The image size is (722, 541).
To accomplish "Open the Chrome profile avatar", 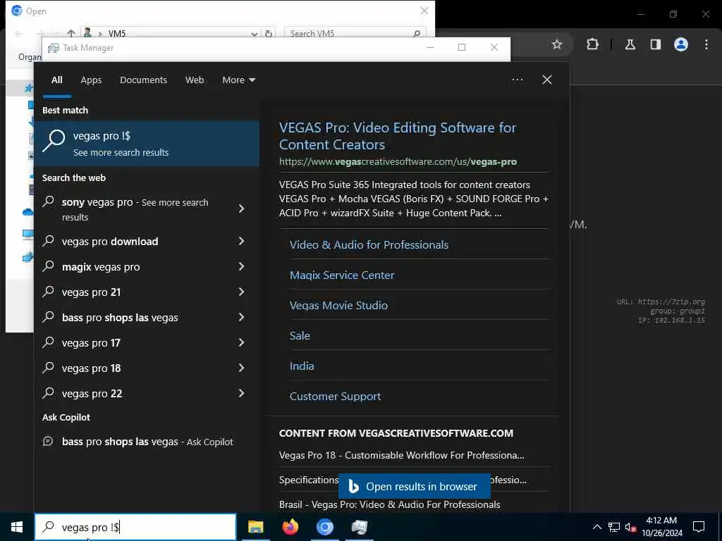I will coord(680,44).
